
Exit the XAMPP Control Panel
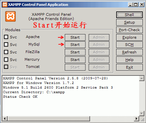(x=129, y=67)
